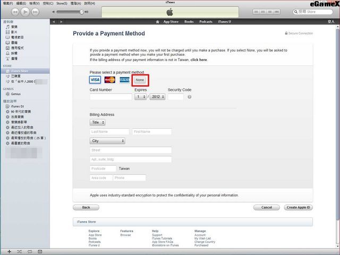
Task: Click the search magnifier icon in Store search
Action: click(296, 12)
